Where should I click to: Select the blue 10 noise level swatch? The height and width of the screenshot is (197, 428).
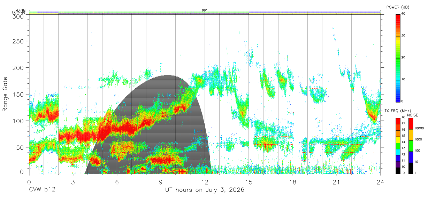[x=411, y=157]
